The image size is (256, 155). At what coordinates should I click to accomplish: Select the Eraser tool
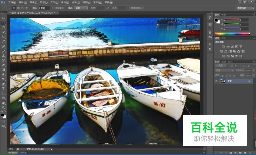[x=3, y=65]
